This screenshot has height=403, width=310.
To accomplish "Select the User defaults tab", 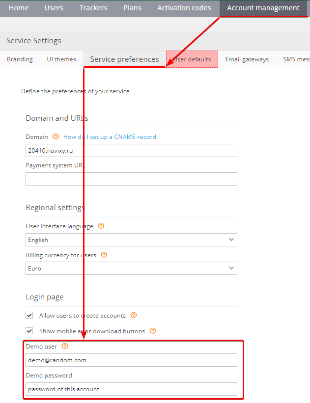I will tap(192, 59).
